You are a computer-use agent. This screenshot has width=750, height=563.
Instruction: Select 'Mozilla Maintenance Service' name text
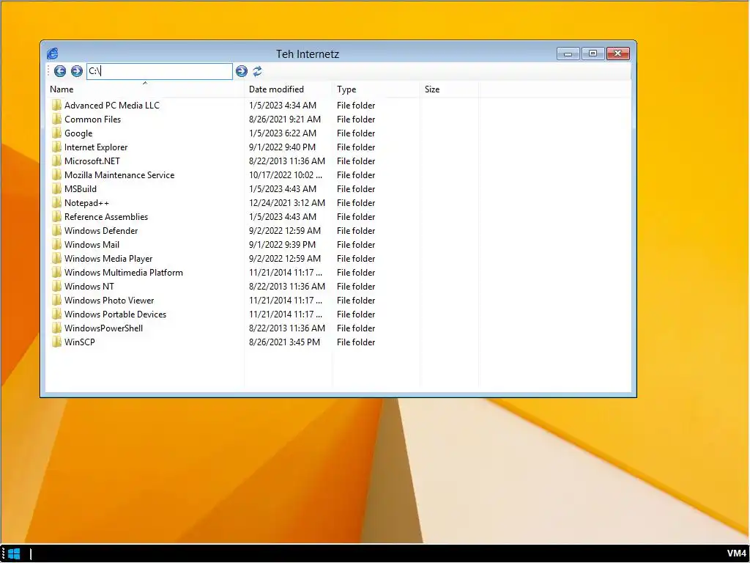119,174
